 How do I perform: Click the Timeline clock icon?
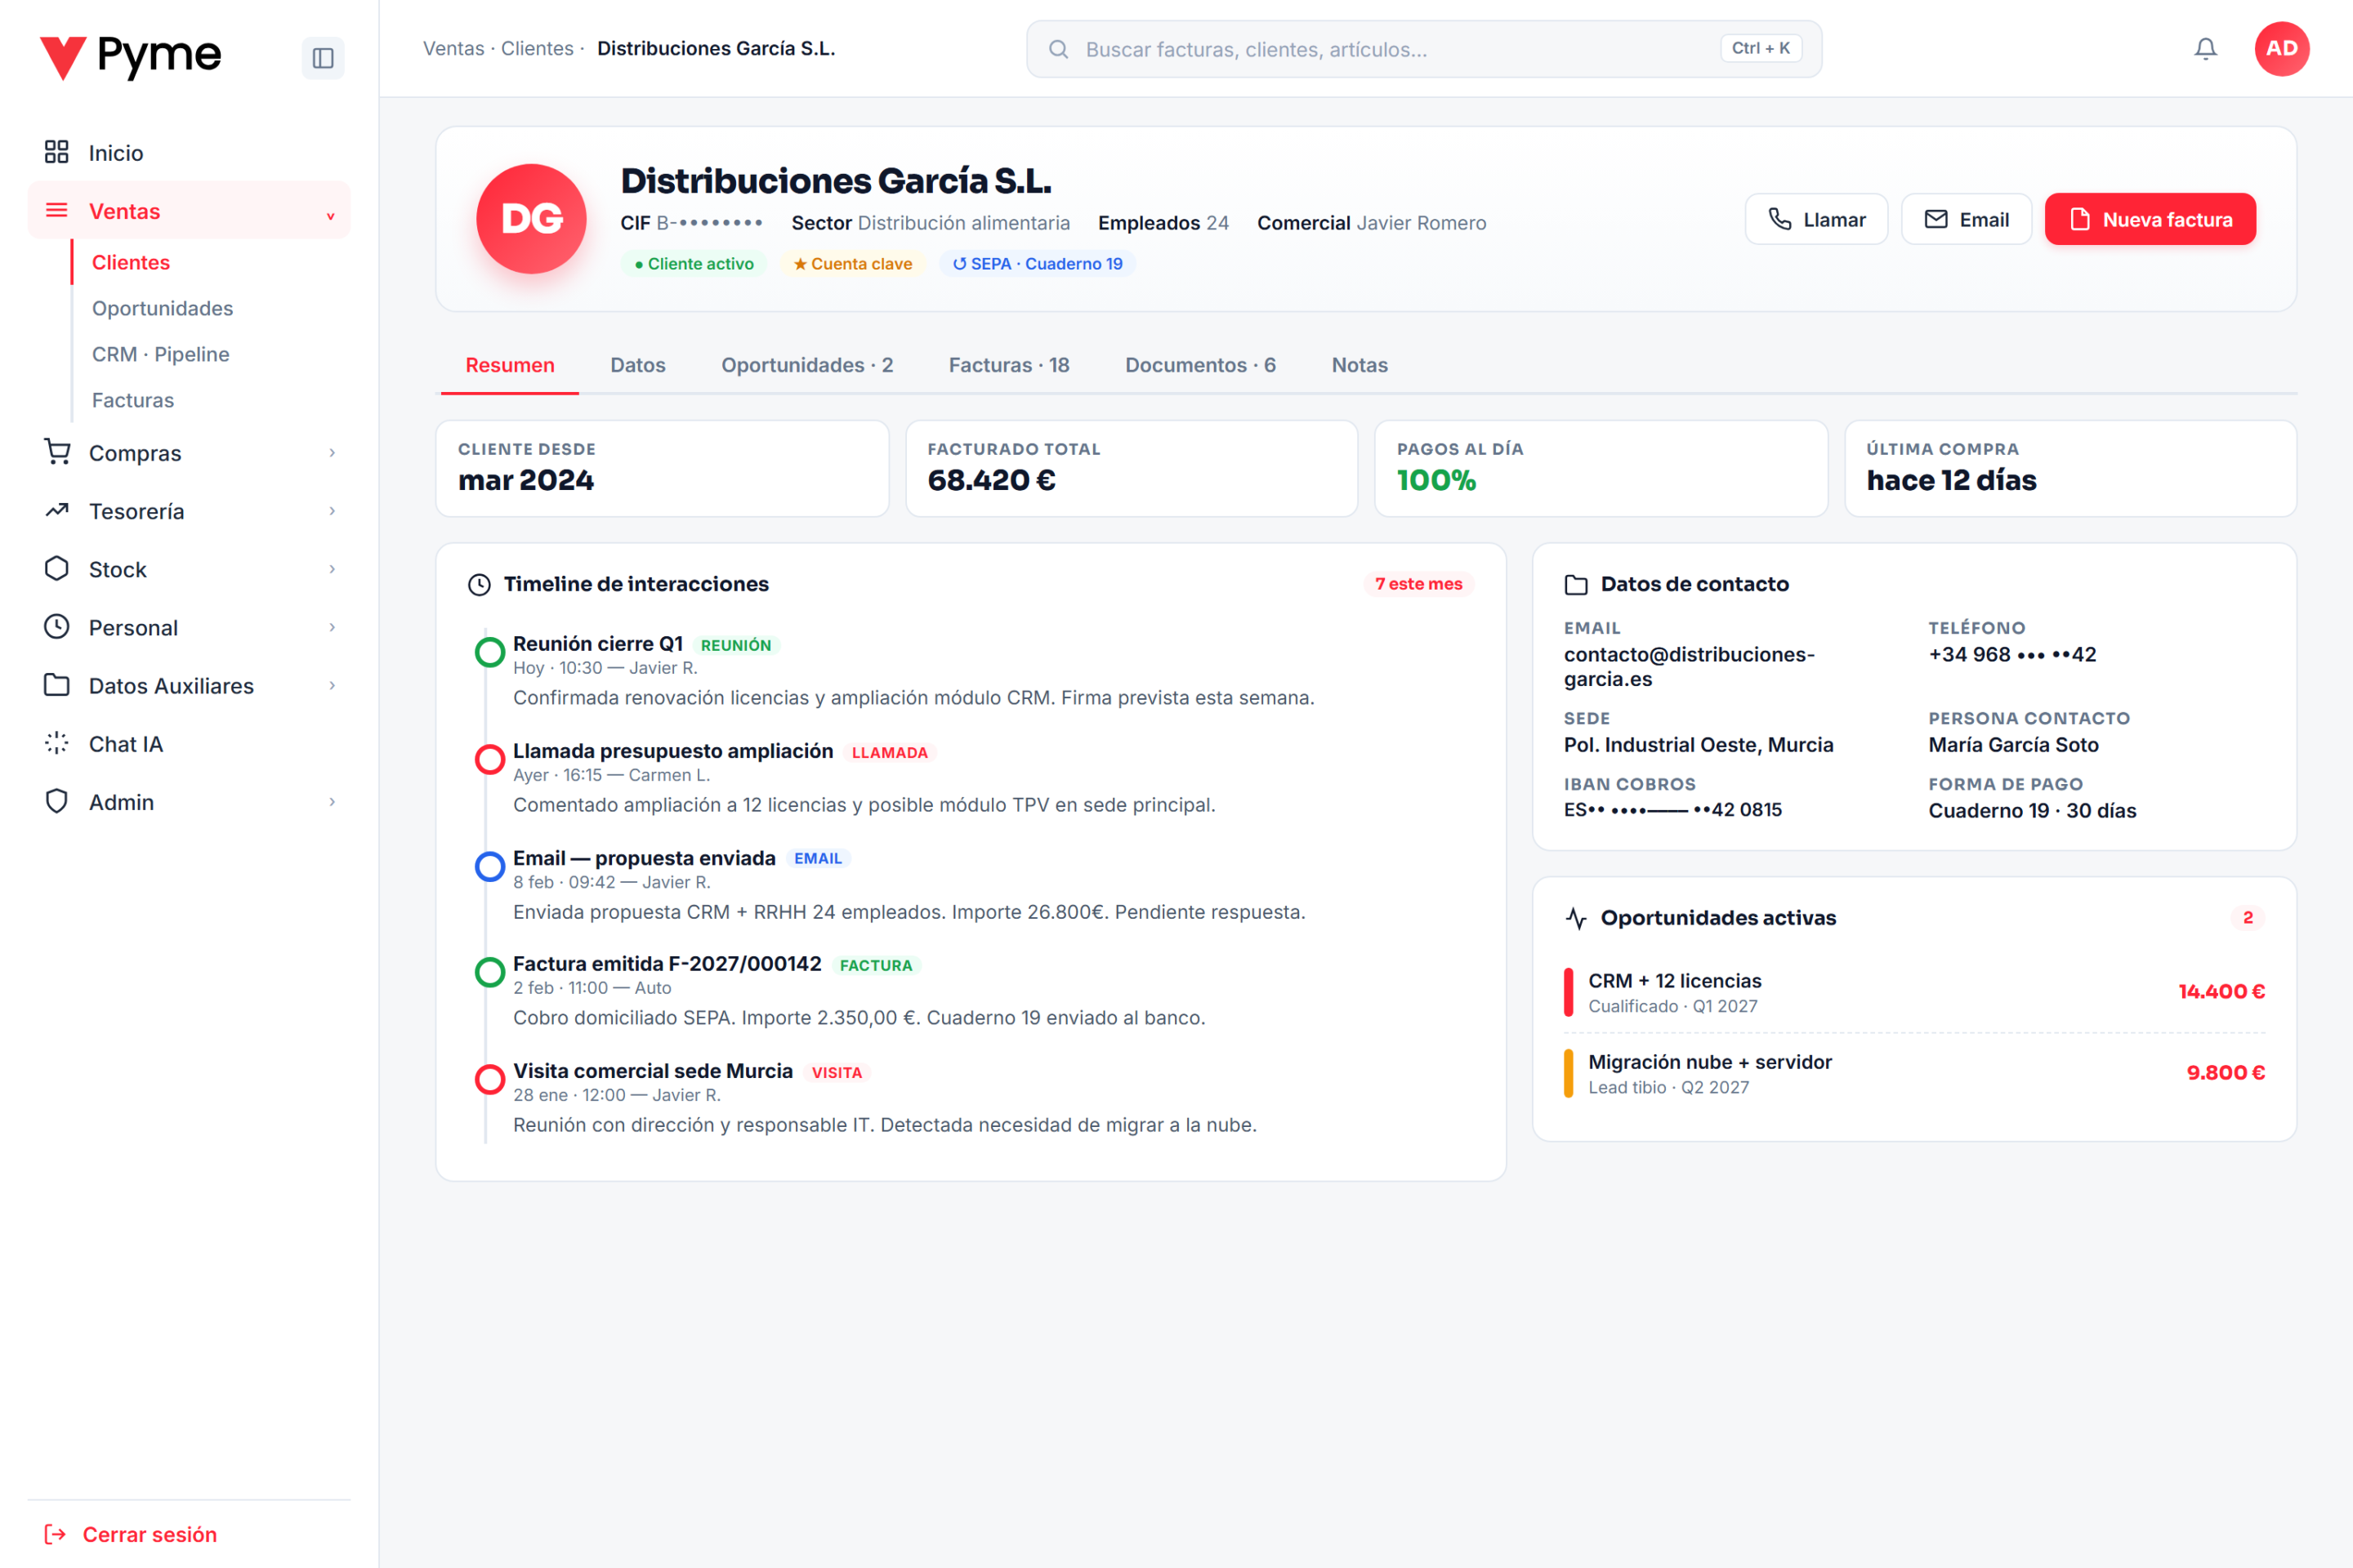tap(480, 584)
